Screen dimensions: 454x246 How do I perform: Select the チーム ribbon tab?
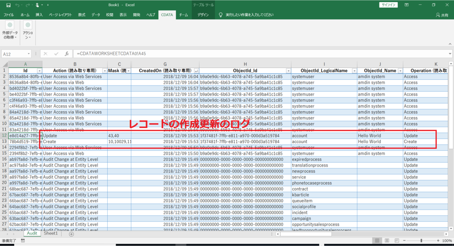point(183,15)
